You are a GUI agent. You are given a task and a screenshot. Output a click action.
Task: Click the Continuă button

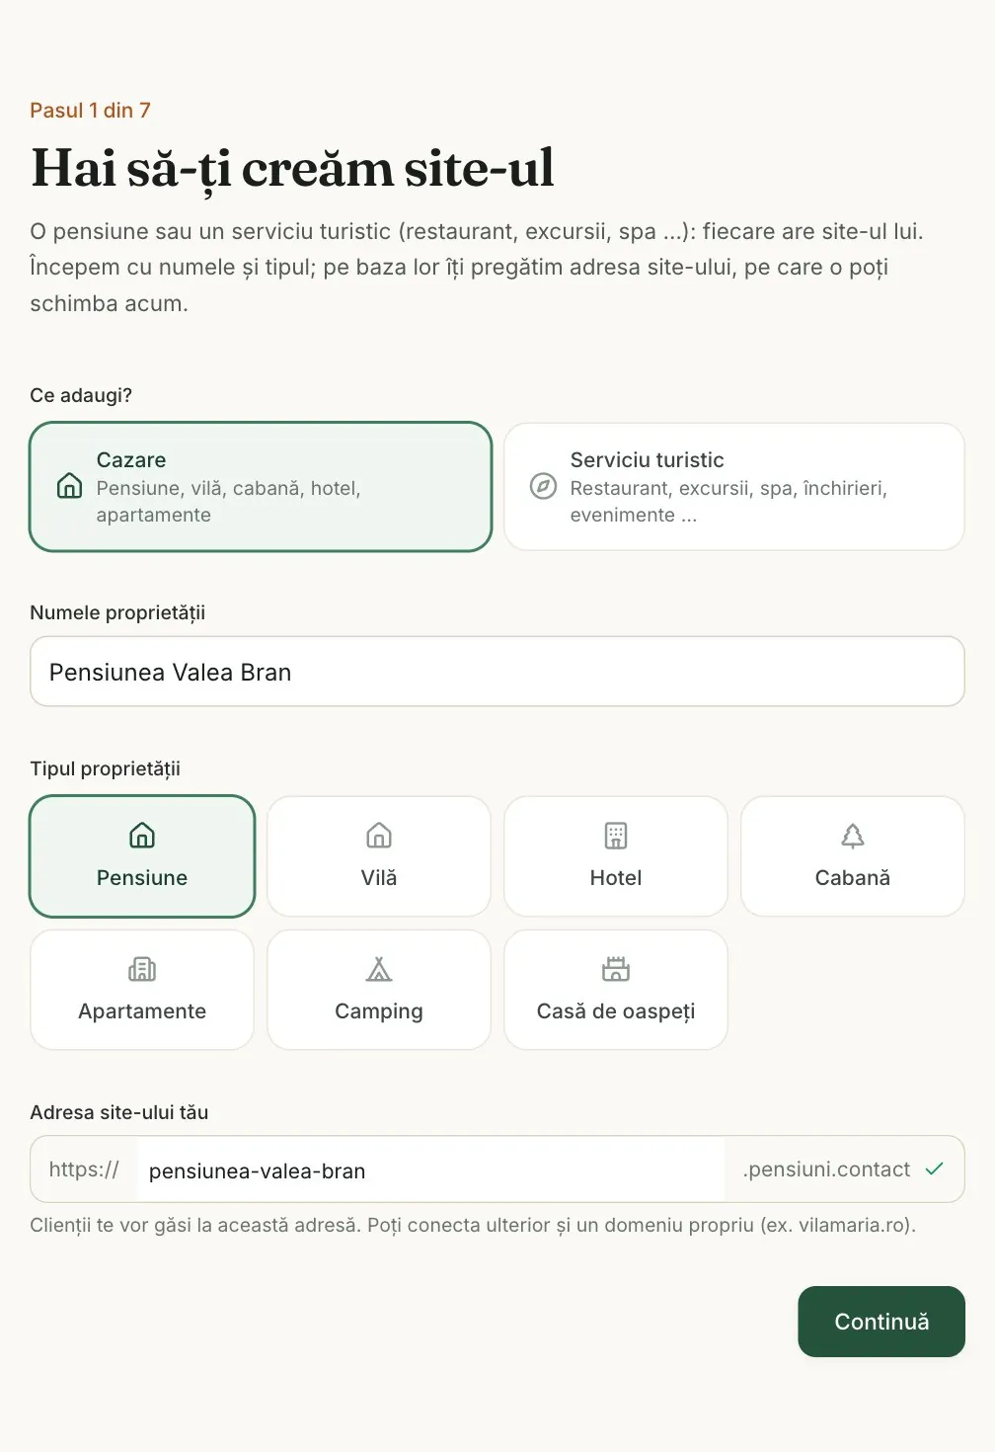pos(881,1322)
